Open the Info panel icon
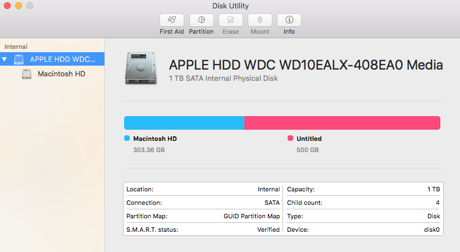 point(289,20)
